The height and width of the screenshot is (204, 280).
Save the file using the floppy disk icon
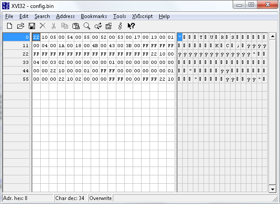pos(32,26)
